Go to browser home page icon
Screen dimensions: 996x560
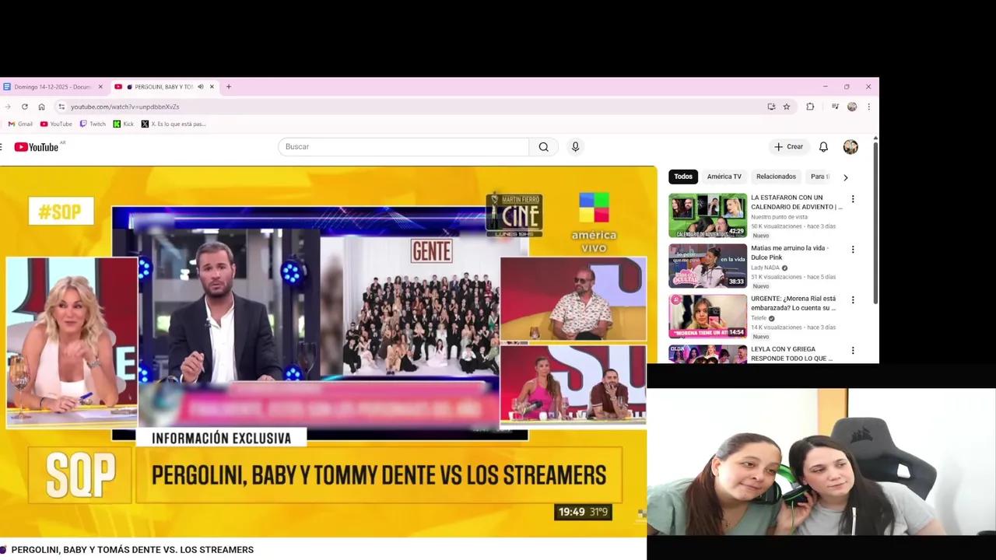(41, 107)
